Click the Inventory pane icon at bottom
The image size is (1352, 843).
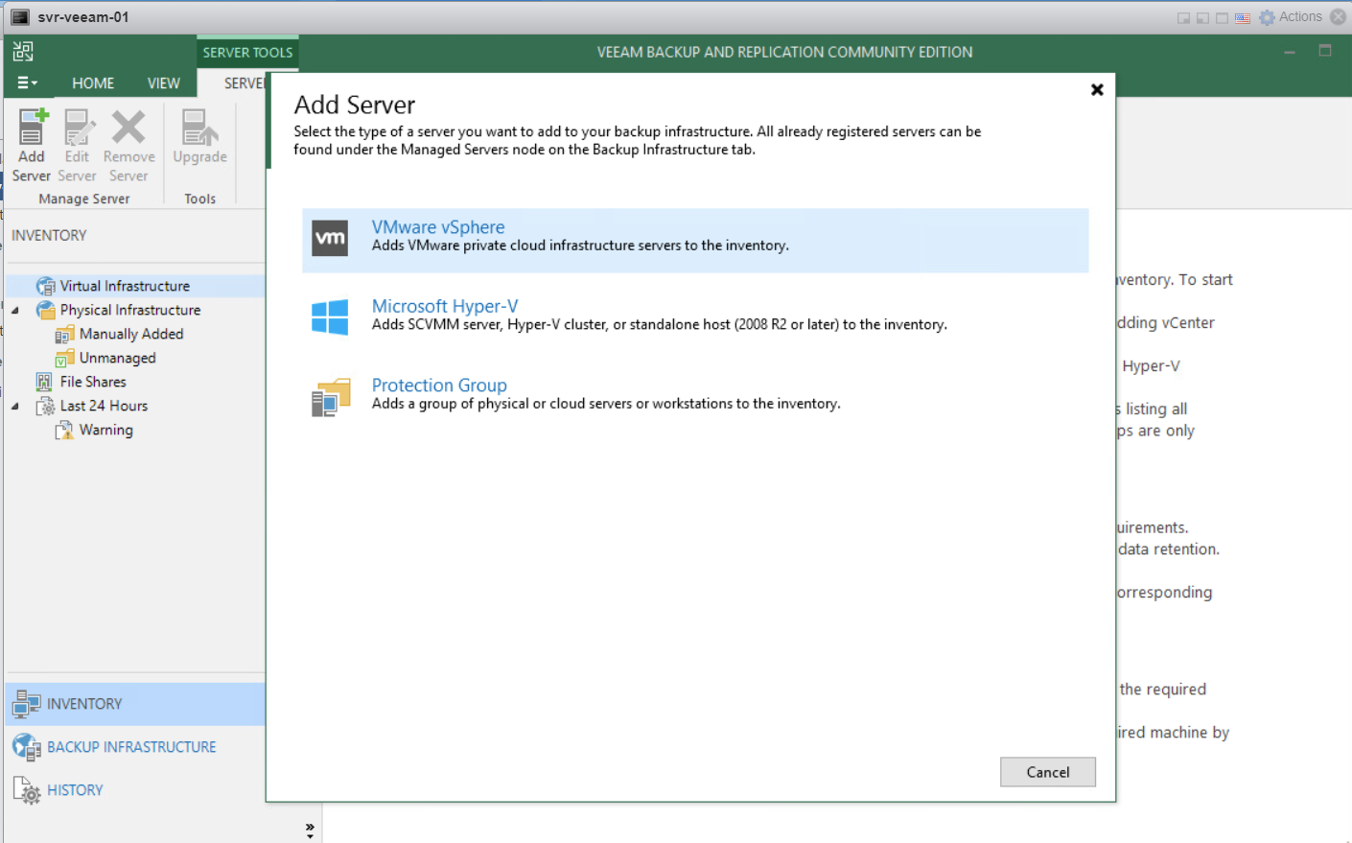[26, 705]
